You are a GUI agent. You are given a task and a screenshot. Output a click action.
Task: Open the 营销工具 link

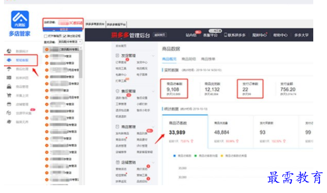tap(142, 175)
